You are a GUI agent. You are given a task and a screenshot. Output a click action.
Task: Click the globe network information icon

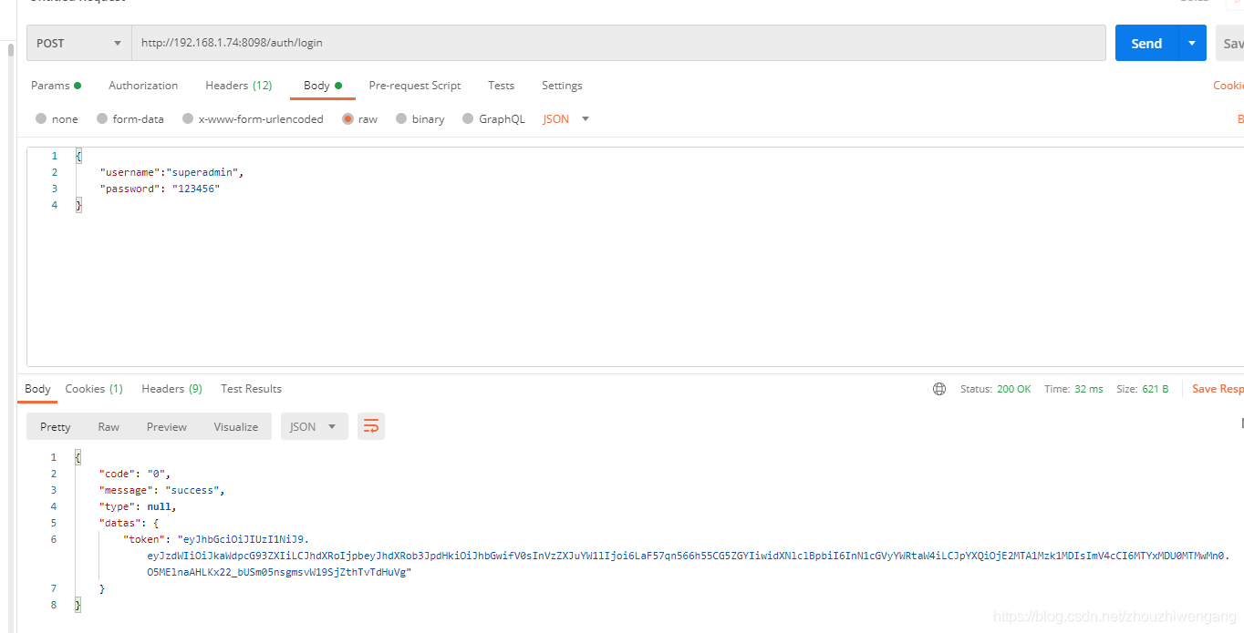pos(939,389)
